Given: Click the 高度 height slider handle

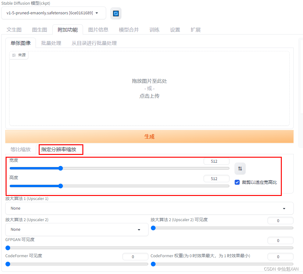Looking at the screenshot, I should click(x=60, y=186).
